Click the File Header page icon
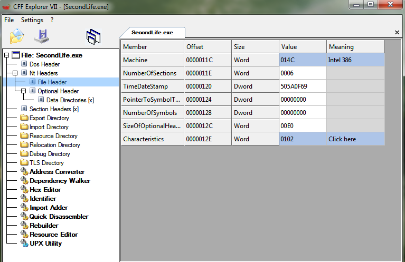This screenshot has width=405, height=262. coord(33,82)
